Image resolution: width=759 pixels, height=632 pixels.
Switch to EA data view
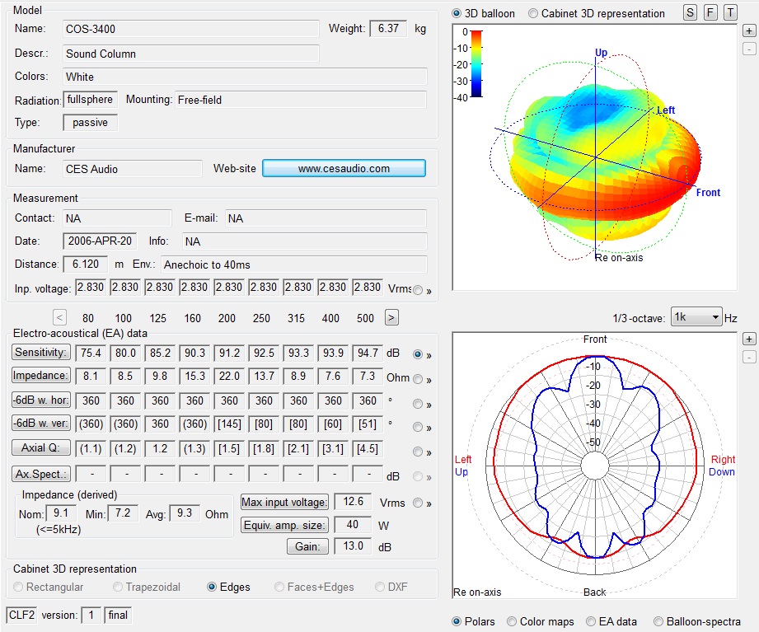591,621
